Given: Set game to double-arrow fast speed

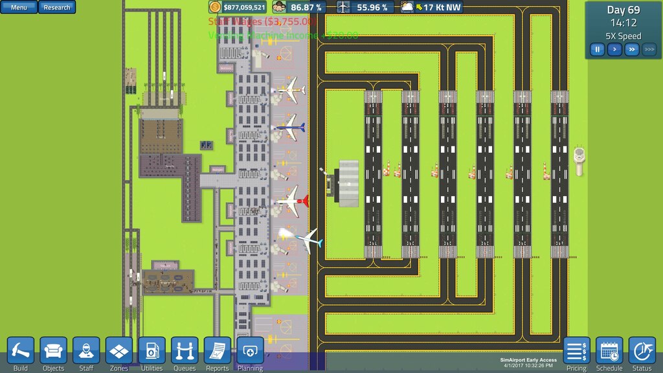Looking at the screenshot, I should click(631, 49).
